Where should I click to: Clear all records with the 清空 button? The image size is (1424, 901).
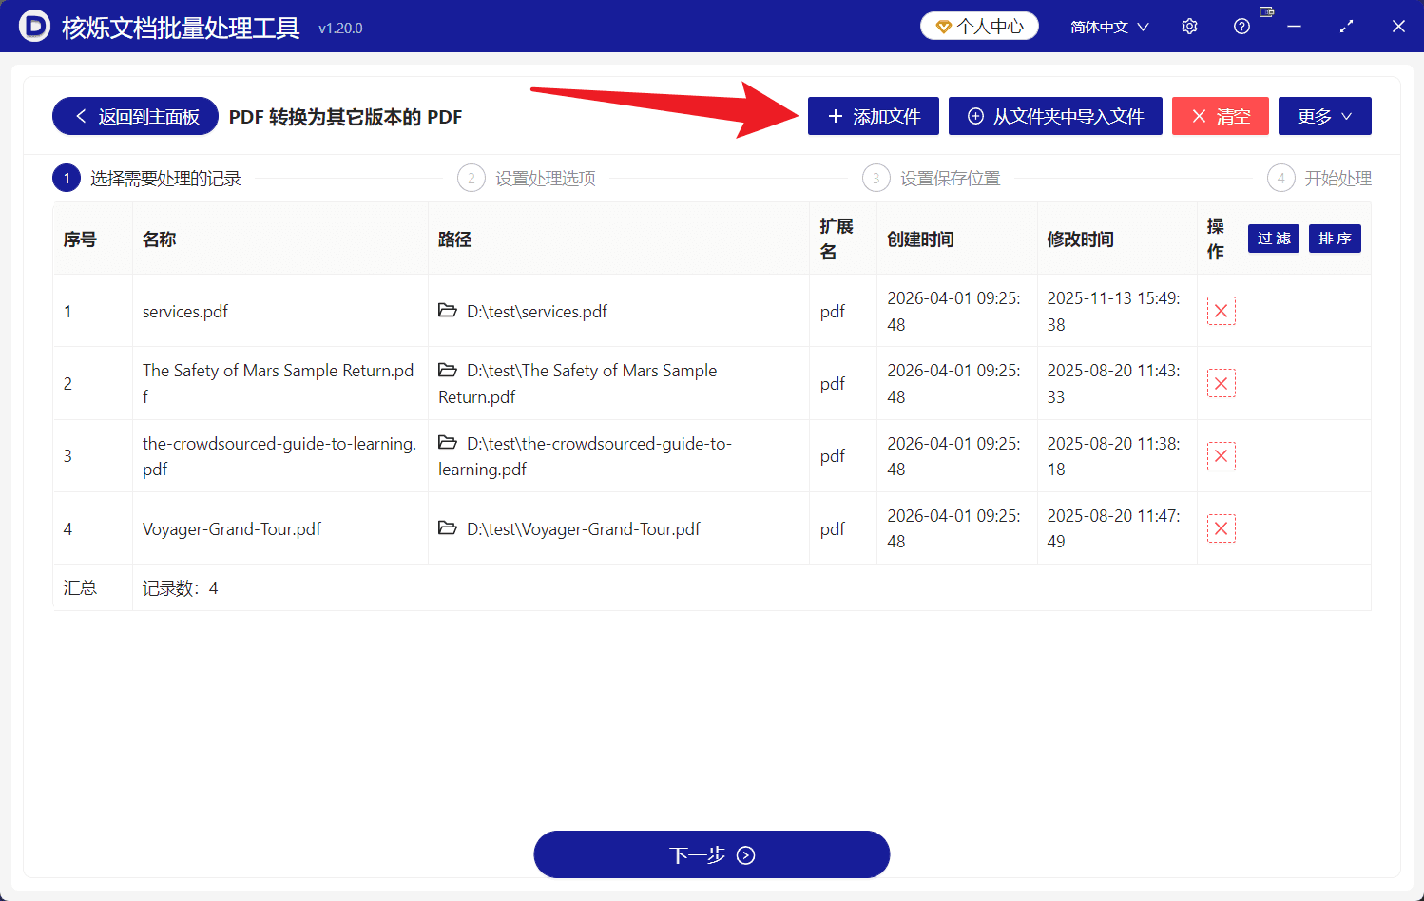point(1221,116)
